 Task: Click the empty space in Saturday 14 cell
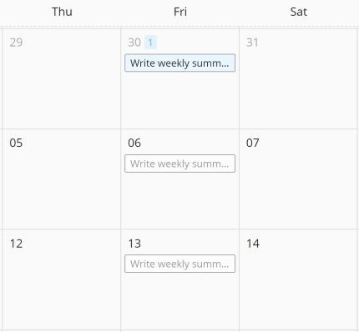coord(298,289)
